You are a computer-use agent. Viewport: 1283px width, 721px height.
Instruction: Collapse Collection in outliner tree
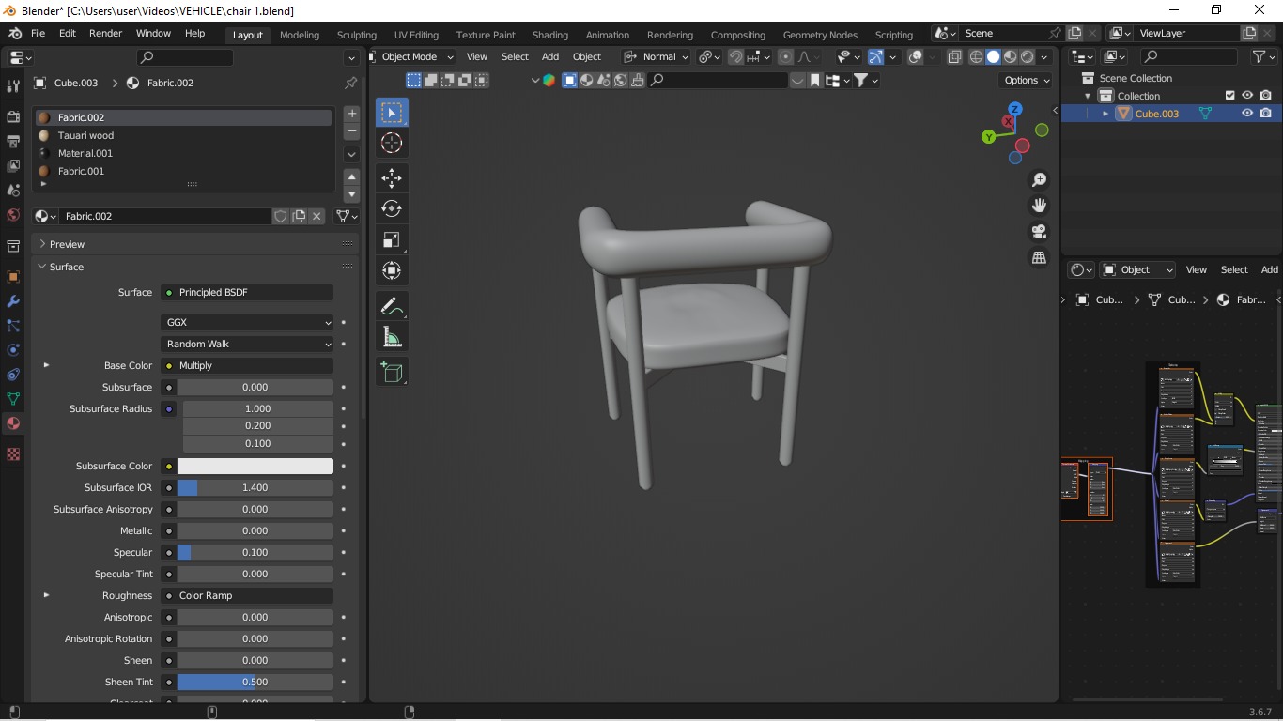pos(1088,96)
